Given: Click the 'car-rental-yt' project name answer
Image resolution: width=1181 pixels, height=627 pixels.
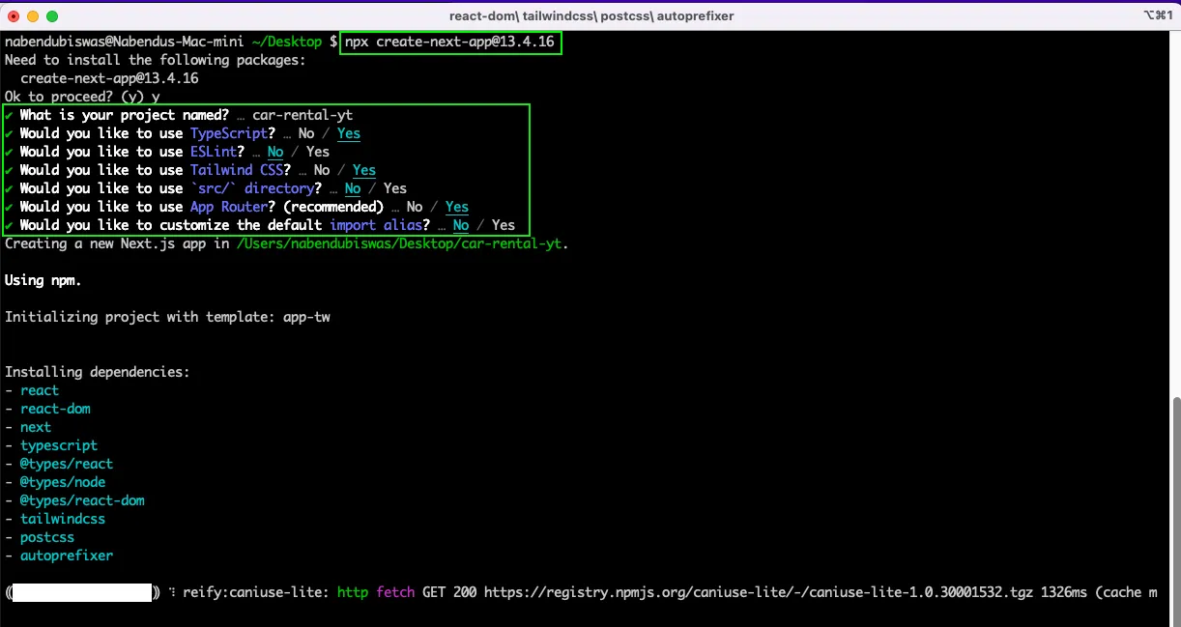Looking at the screenshot, I should 302,115.
